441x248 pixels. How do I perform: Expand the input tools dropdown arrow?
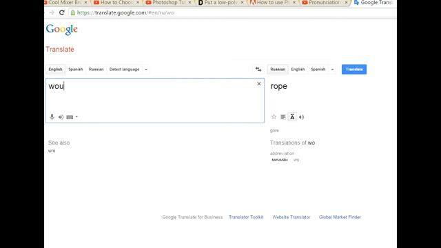tap(76, 116)
